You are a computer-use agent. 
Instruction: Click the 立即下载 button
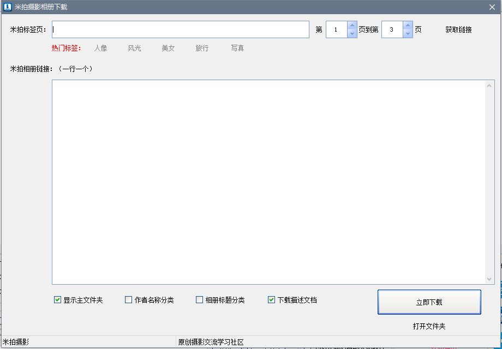[x=429, y=302]
